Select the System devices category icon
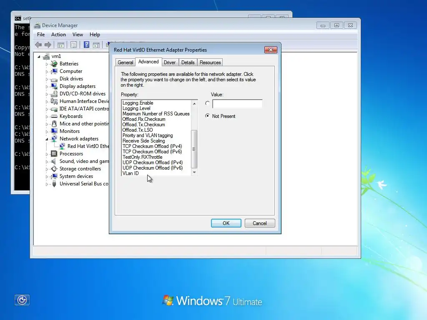This screenshot has width=427, height=320. pyautogui.click(x=54, y=176)
